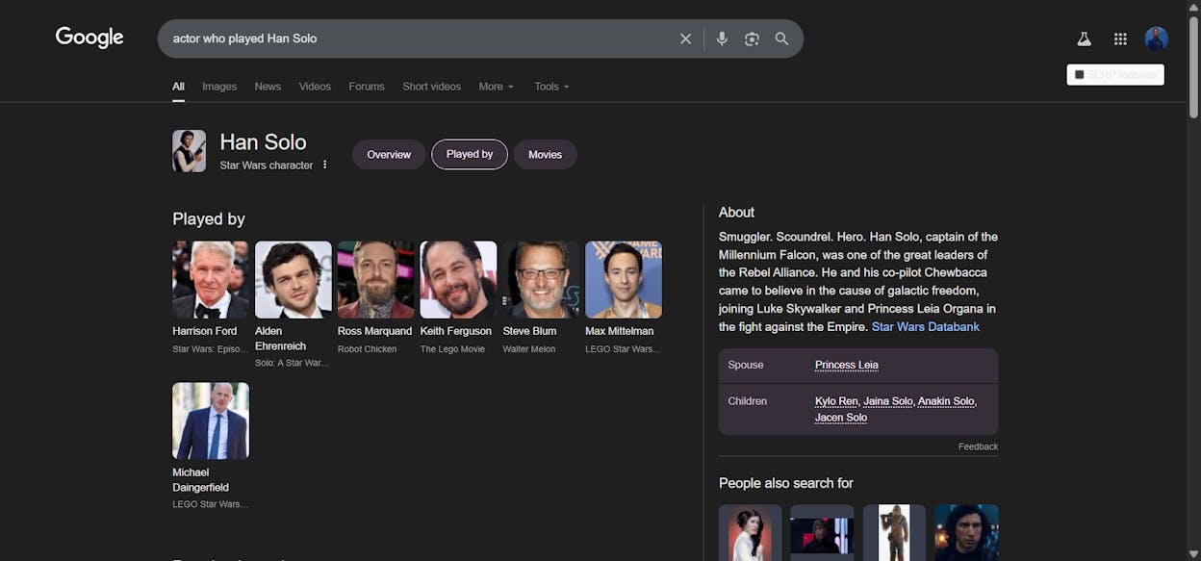Click the SERP features extension button
The image size is (1201, 561).
coord(1115,74)
